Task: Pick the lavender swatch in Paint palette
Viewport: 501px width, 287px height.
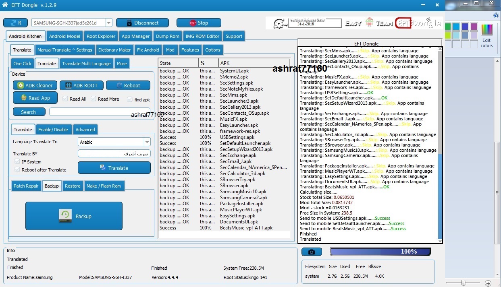Action: click(x=474, y=35)
